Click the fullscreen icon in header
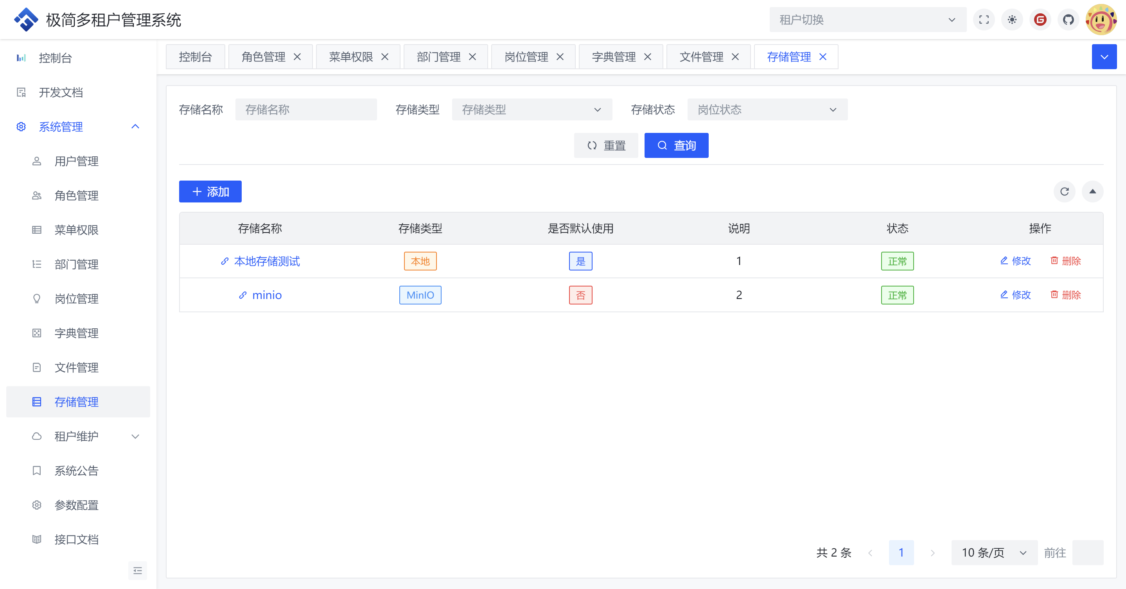 [984, 20]
